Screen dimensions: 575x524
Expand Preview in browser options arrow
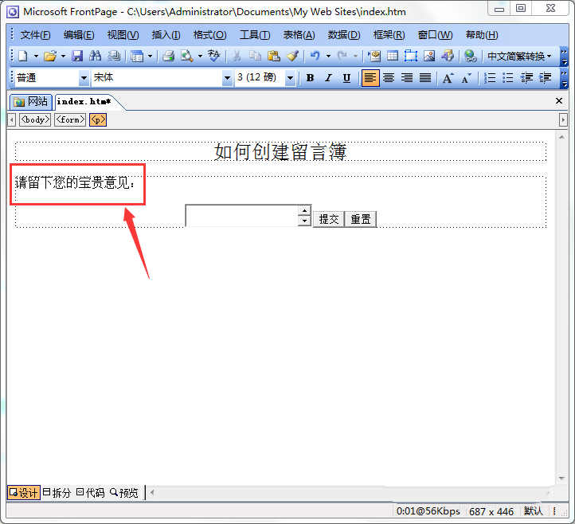click(x=200, y=56)
